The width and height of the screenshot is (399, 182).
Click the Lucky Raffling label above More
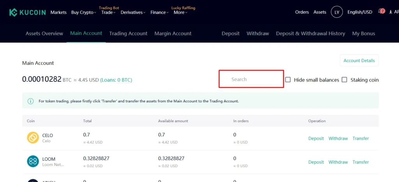pyautogui.click(x=184, y=8)
